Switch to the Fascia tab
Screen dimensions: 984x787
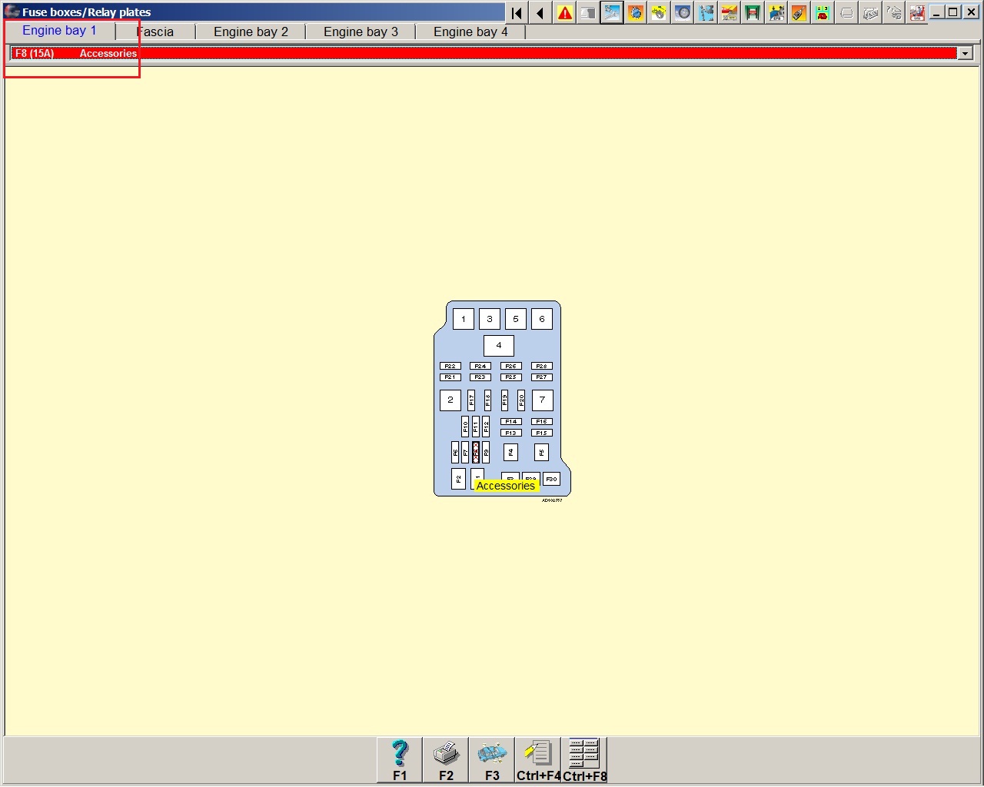pyautogui.click(x=156, y=32)
